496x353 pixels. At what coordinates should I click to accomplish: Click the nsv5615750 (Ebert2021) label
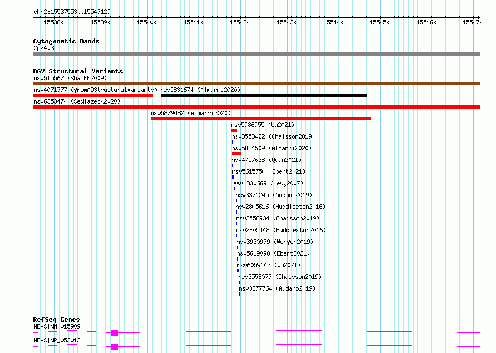269,171
